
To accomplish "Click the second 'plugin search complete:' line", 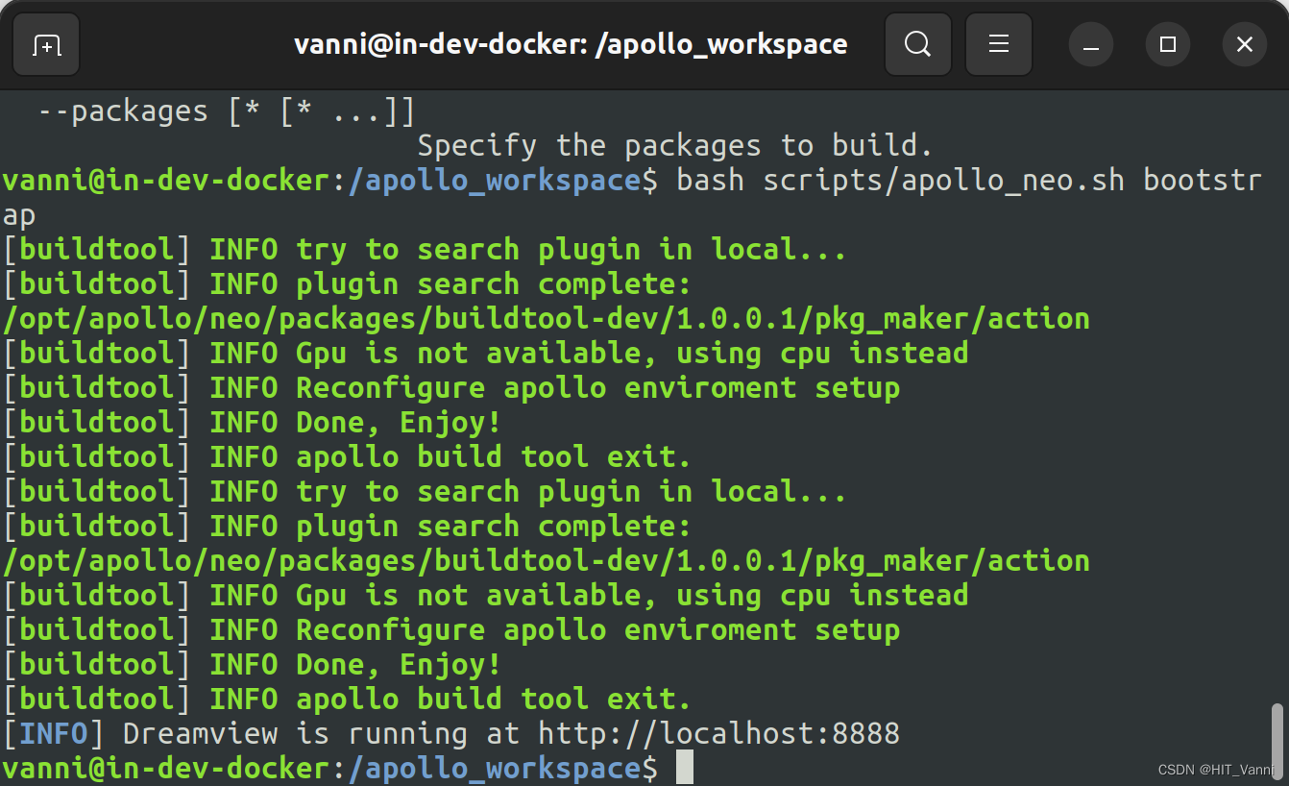I will tap(347, 527).
